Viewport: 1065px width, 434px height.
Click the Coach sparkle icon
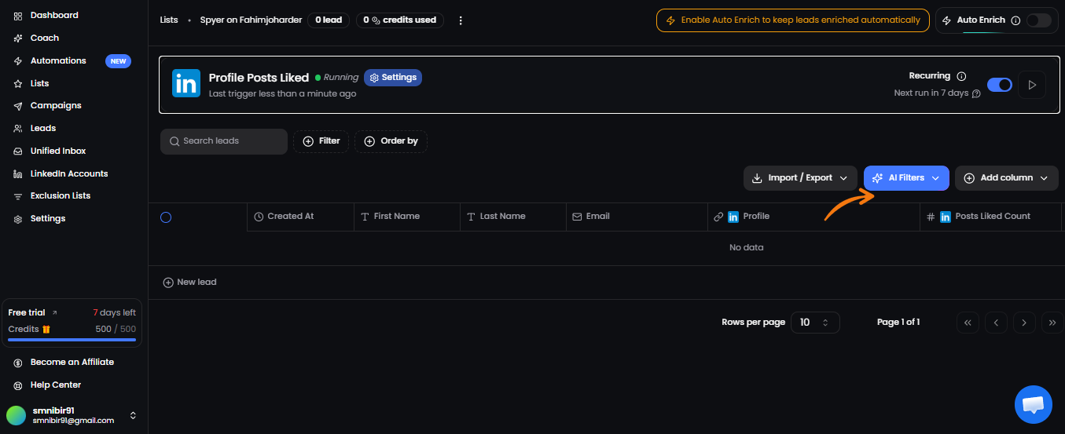click(18, 38)
